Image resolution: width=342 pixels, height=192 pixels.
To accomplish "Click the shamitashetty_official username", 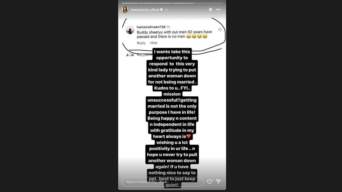I will tap(145, 10).
